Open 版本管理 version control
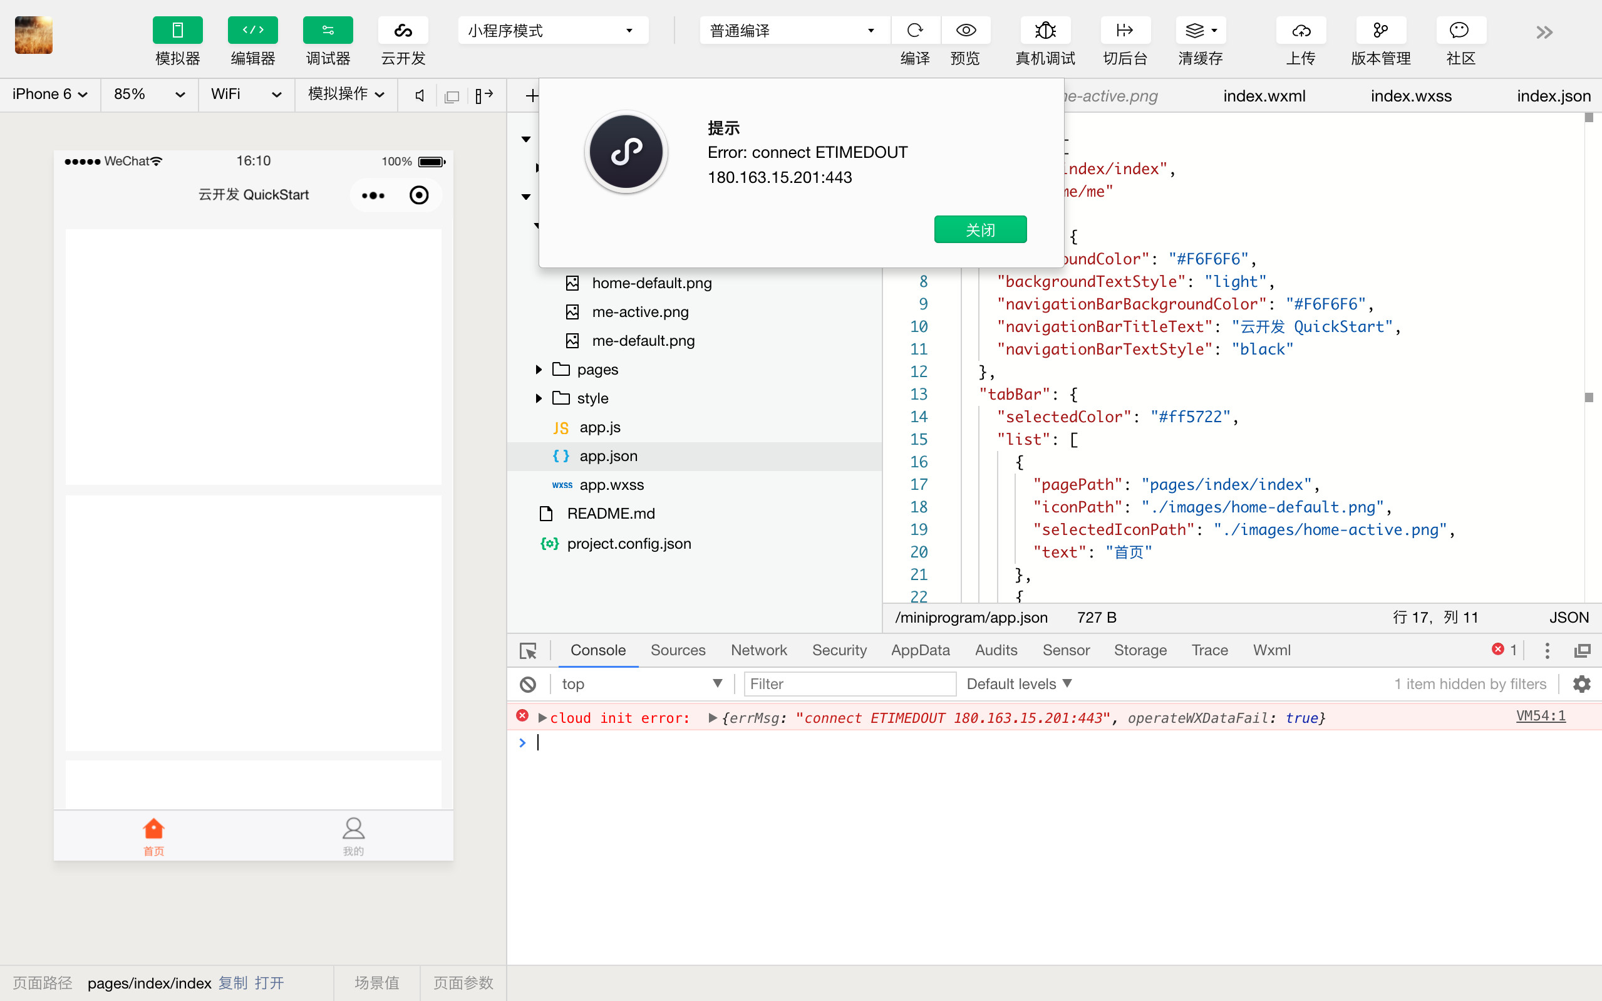The width and height of the screenshot is (1602, 1001). [x=1380, y=31]
